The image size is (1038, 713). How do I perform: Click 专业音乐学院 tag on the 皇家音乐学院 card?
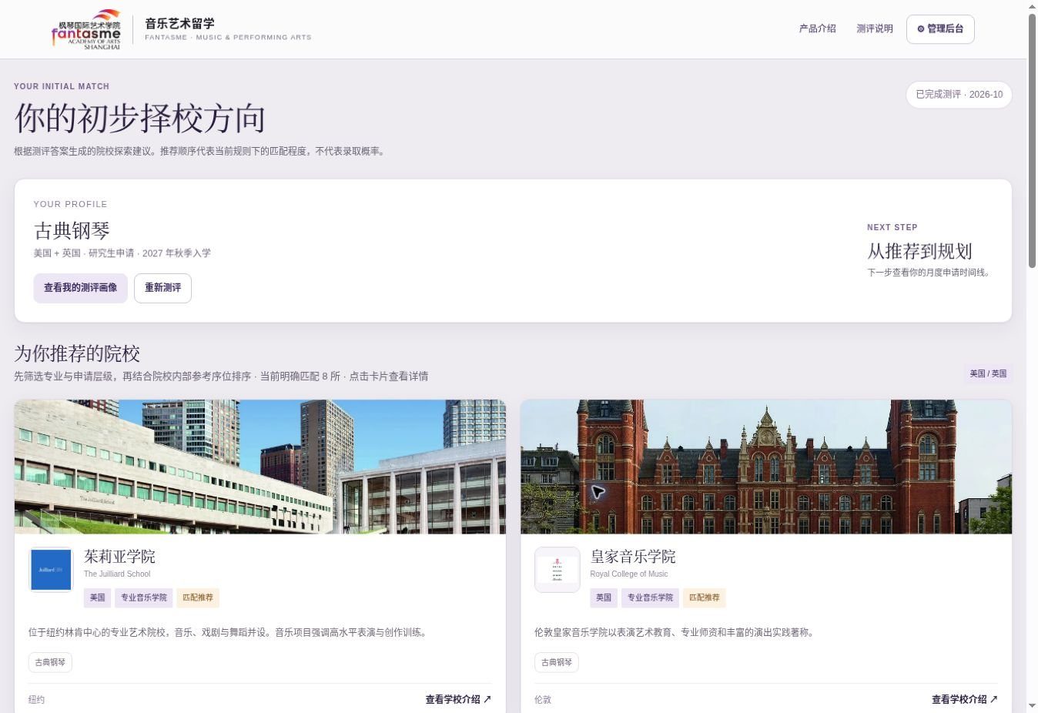tap(650, 598)
